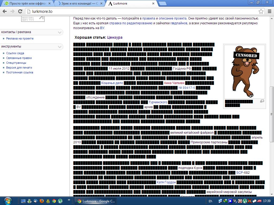Screen dimensions: 274x205
Task: Open Связанные правки link
Action: tap(19, 58)
